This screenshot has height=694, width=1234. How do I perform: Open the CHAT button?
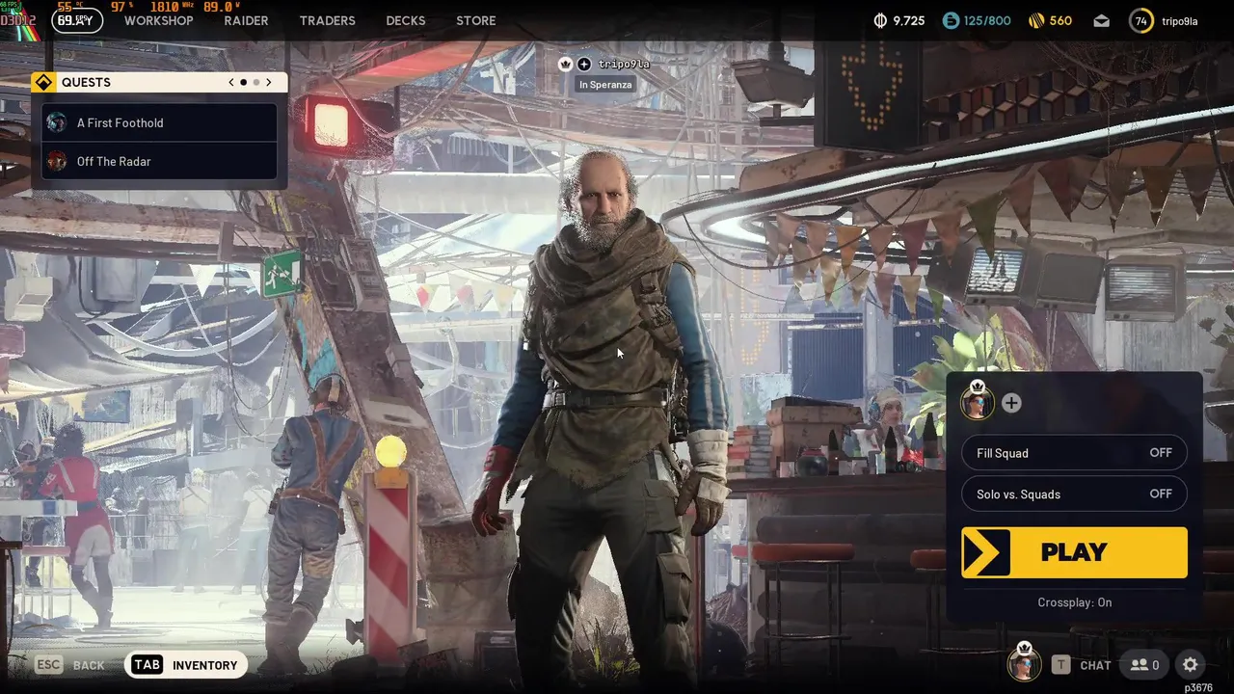[x=1095, y=665]
